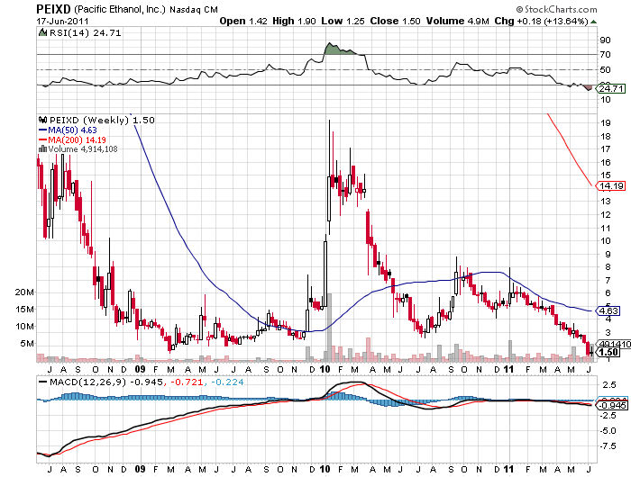
Task: Click the 09 year label under the MACD panel
Action: point(140,469)
